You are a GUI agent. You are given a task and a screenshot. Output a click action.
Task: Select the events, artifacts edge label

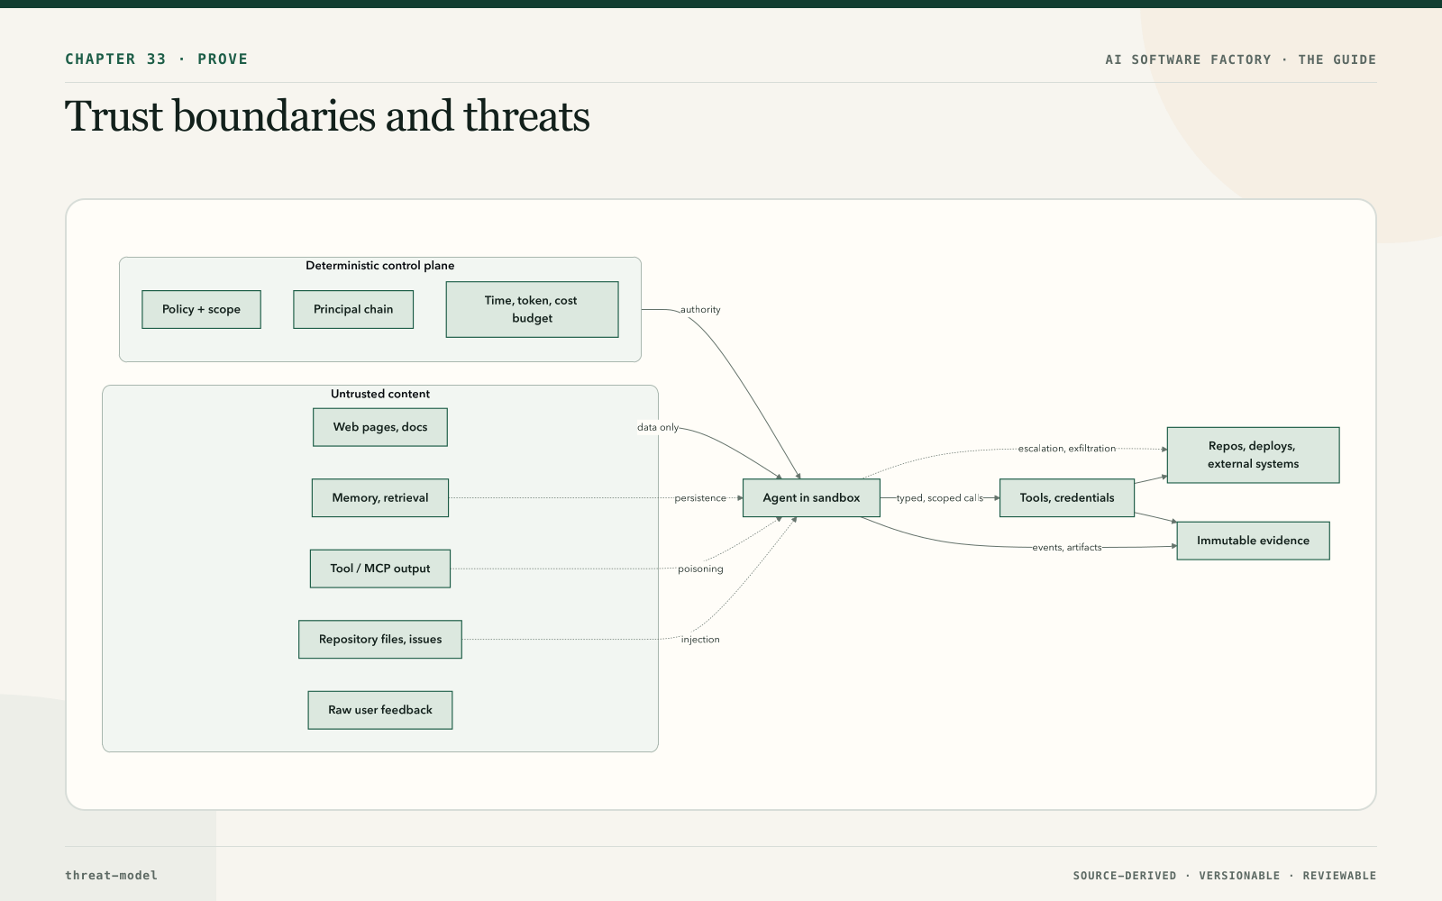point(1067,548)
